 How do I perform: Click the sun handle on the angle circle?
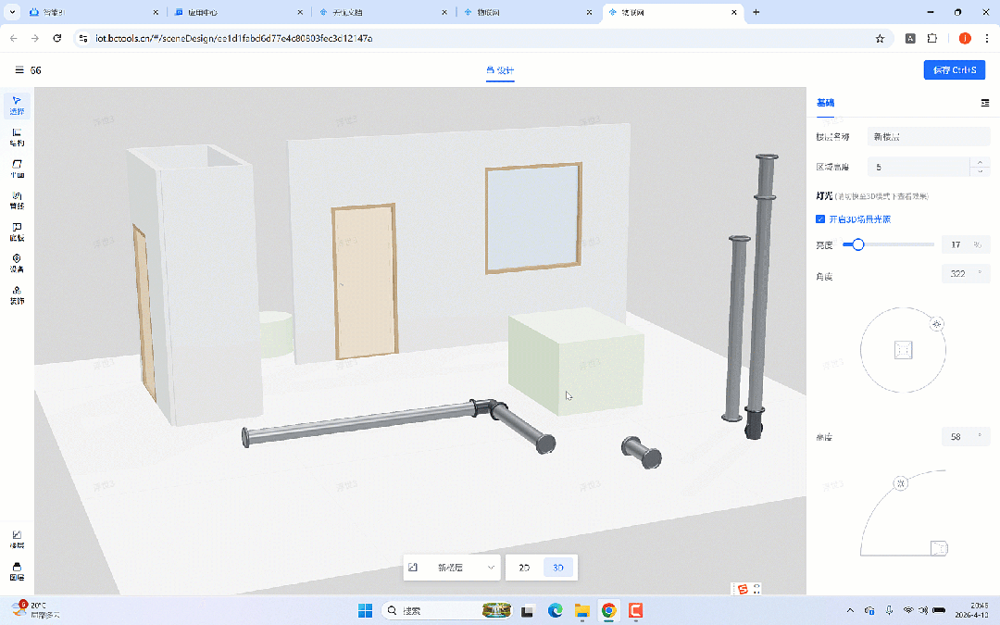point(936,324)
